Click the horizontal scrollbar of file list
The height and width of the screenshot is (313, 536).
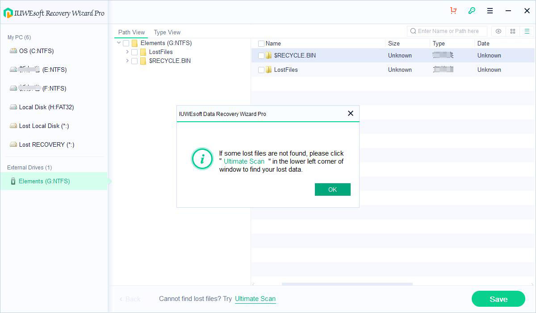(347, 284)
